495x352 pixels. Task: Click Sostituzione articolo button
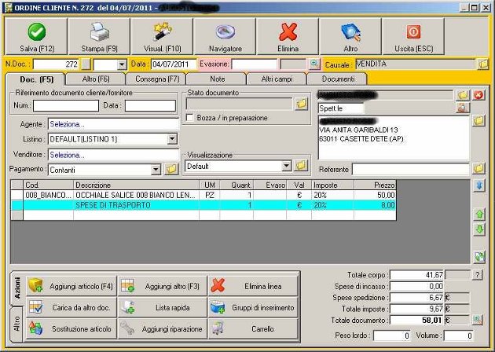pos(71,328)
